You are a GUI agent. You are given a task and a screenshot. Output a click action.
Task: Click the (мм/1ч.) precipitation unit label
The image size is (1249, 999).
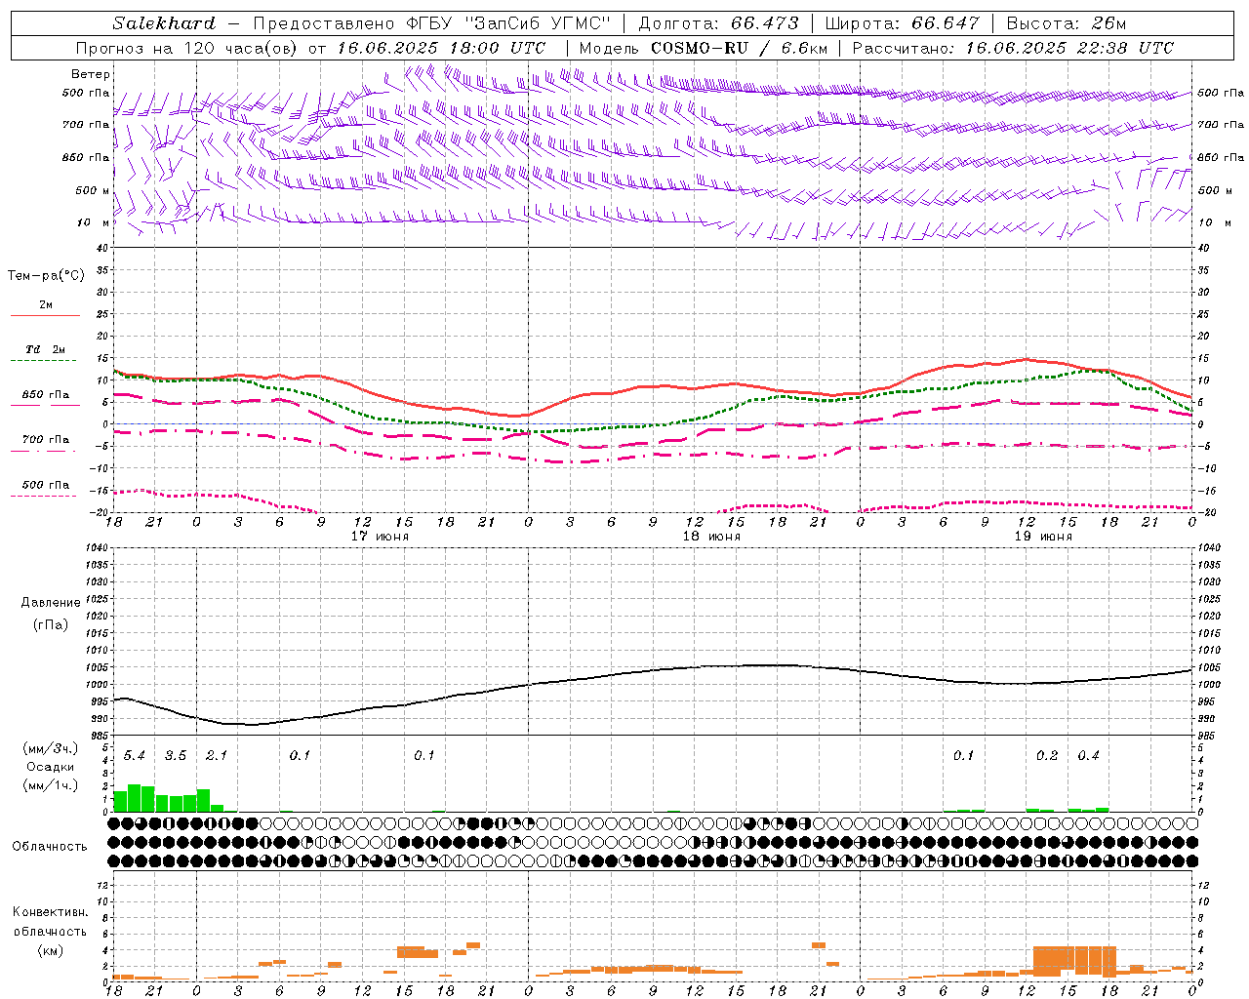tap(50, 785)
